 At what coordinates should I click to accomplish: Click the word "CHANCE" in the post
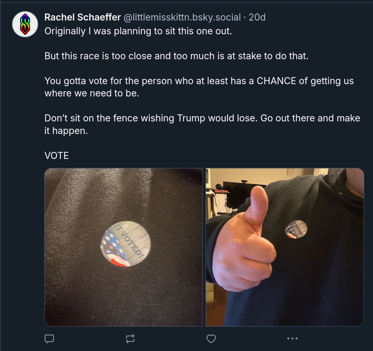click(x=276, y=81)
